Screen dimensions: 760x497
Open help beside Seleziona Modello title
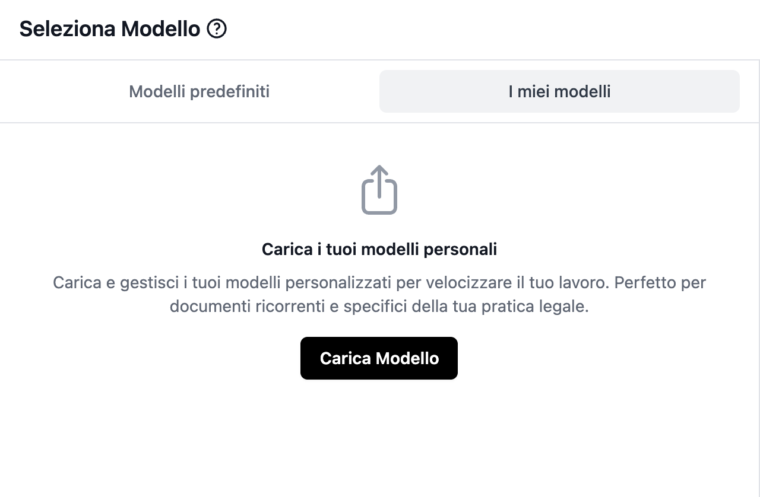[217, 28]
